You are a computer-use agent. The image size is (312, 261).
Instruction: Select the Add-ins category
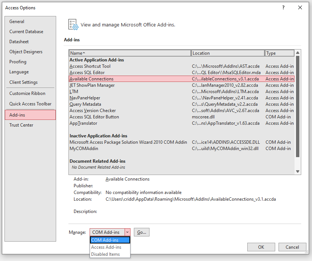(30, 115)
